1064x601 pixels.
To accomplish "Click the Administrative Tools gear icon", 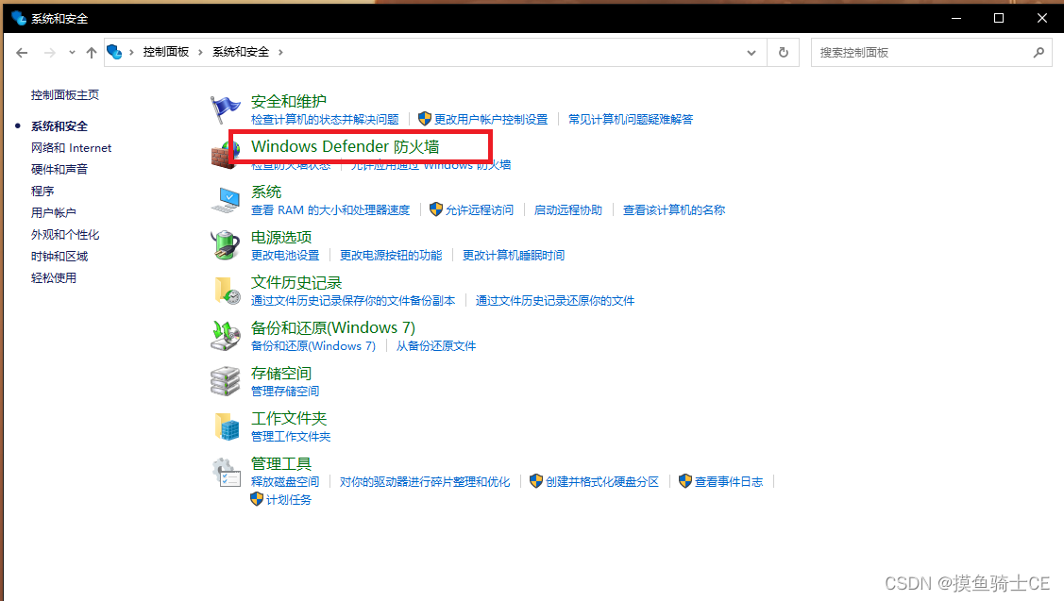I will coord(226,472).
